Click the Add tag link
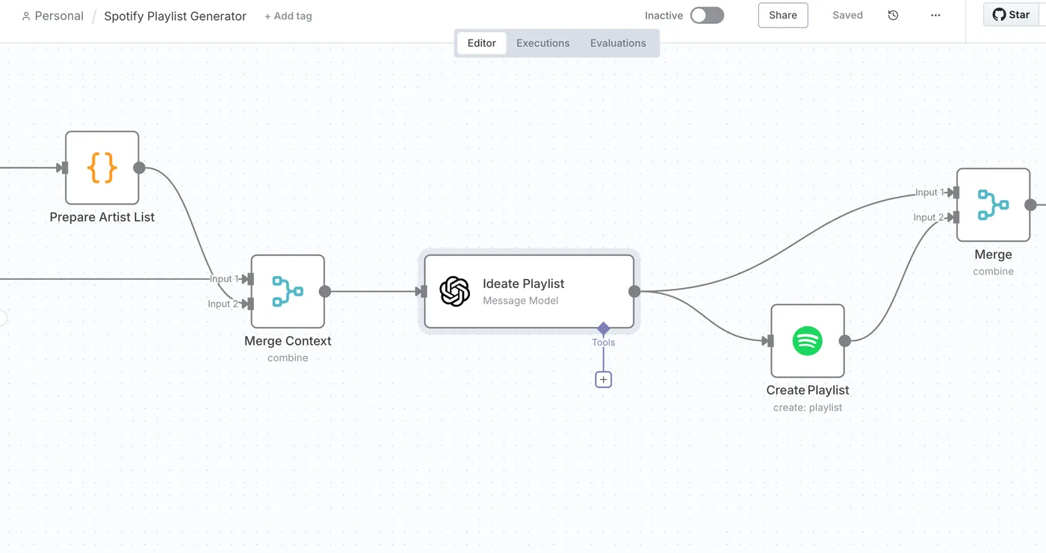1046x553 pixels. pyautogui.click(x=288, y=16)
